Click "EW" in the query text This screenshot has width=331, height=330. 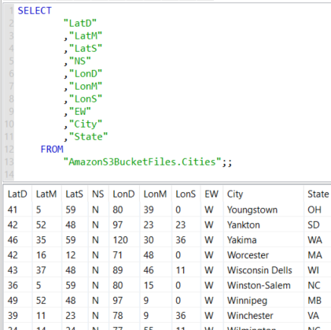[x=80, y=112]
